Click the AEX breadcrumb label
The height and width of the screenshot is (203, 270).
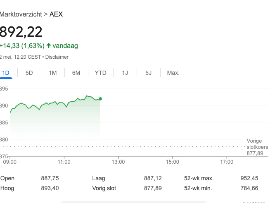56,14
